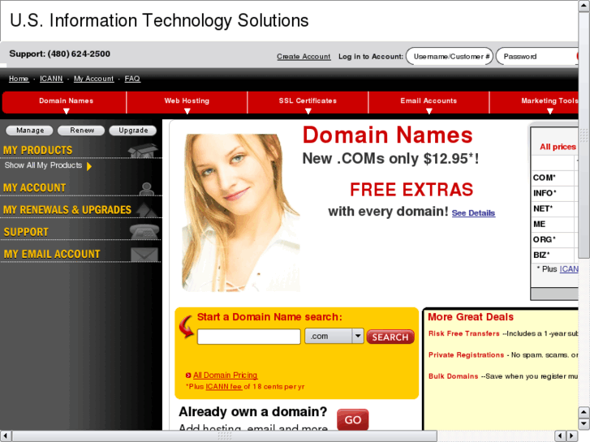Expand the Marketing Tools menu arrow
Screen dimensions: 590x442
tap(549, 111)
